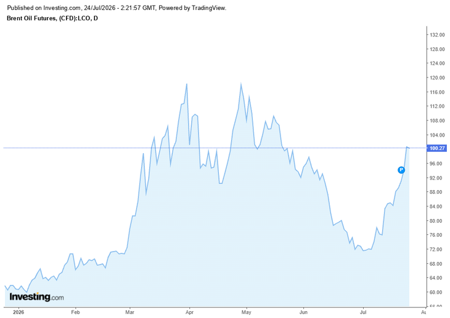Click the 132.00 price axis label
The width and height of the screenshot is (450, 318).
point(437,34)
